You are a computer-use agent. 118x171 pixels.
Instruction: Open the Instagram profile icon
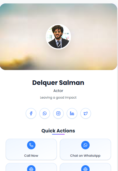pyautogui.click(x=58, y=113)
